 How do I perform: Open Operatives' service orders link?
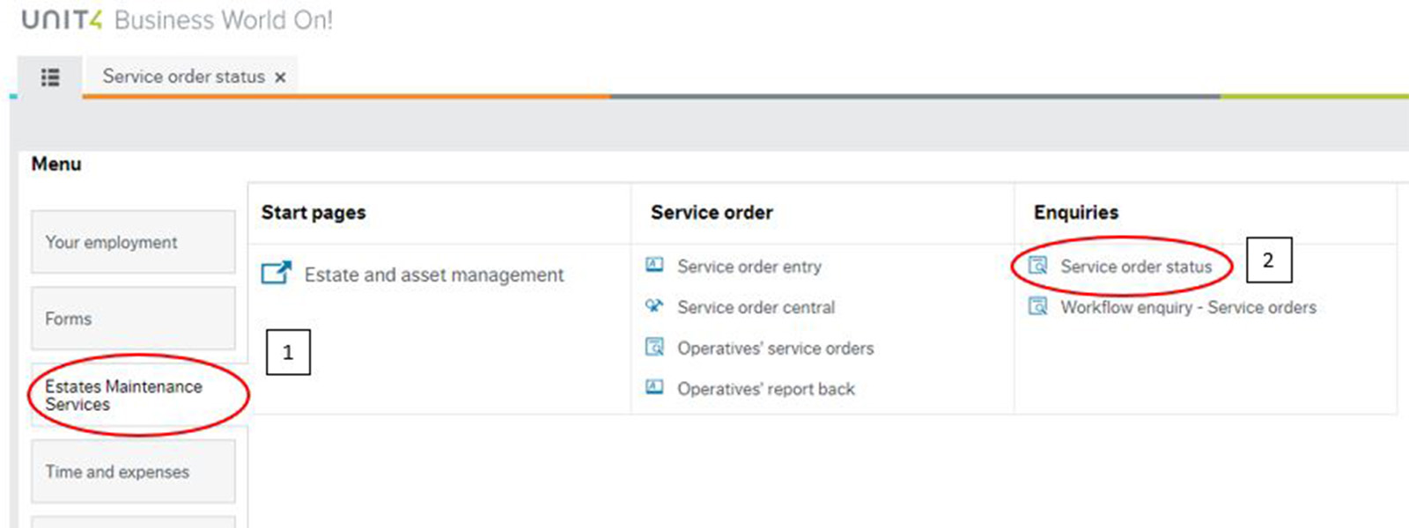775,348
